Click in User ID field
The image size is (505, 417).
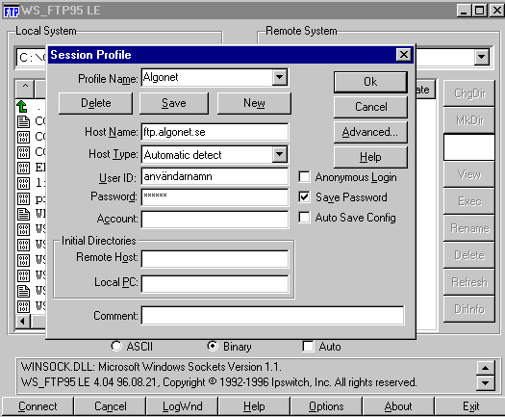tap(215, 176)
